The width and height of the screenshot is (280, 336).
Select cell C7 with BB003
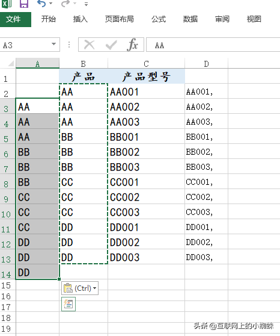click(147, 167)
